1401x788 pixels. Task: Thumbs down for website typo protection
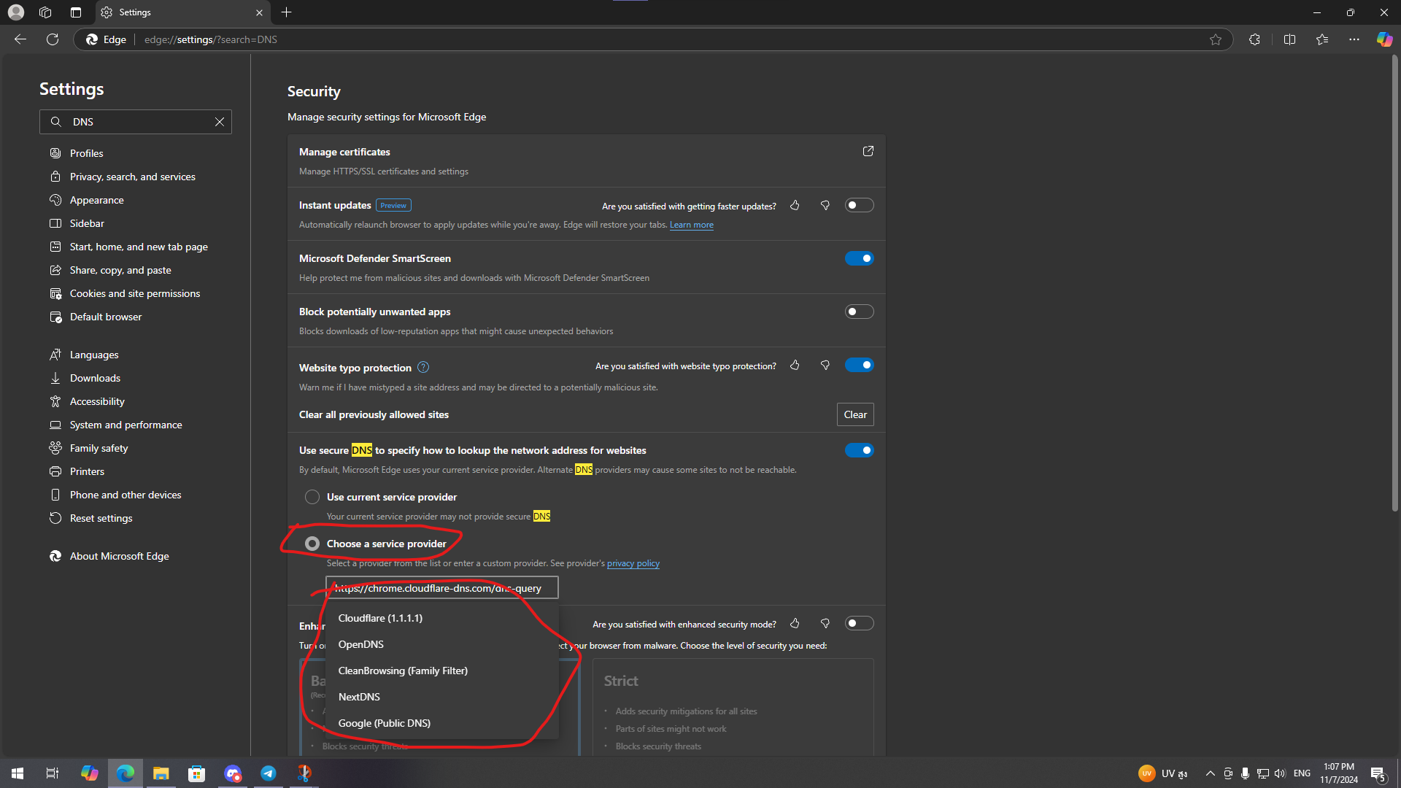825,366
